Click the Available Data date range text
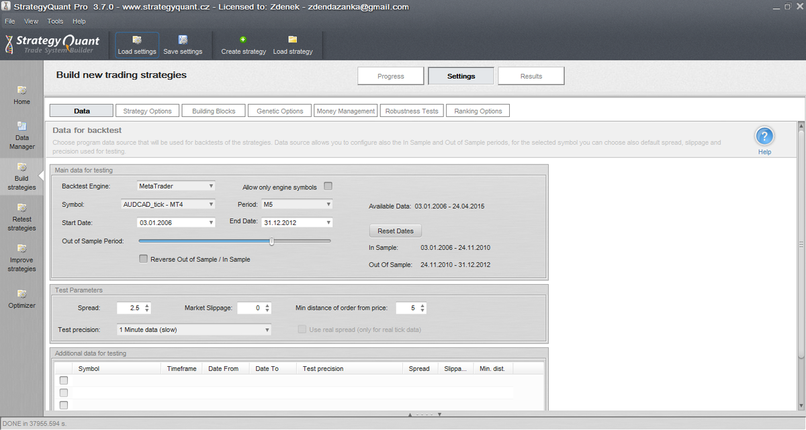Image resolution: width=806 pixels, height=430 pixels. click(449, 206)
